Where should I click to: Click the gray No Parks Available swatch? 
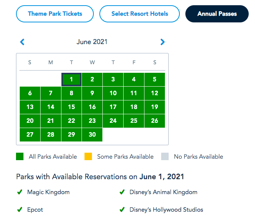165,156
